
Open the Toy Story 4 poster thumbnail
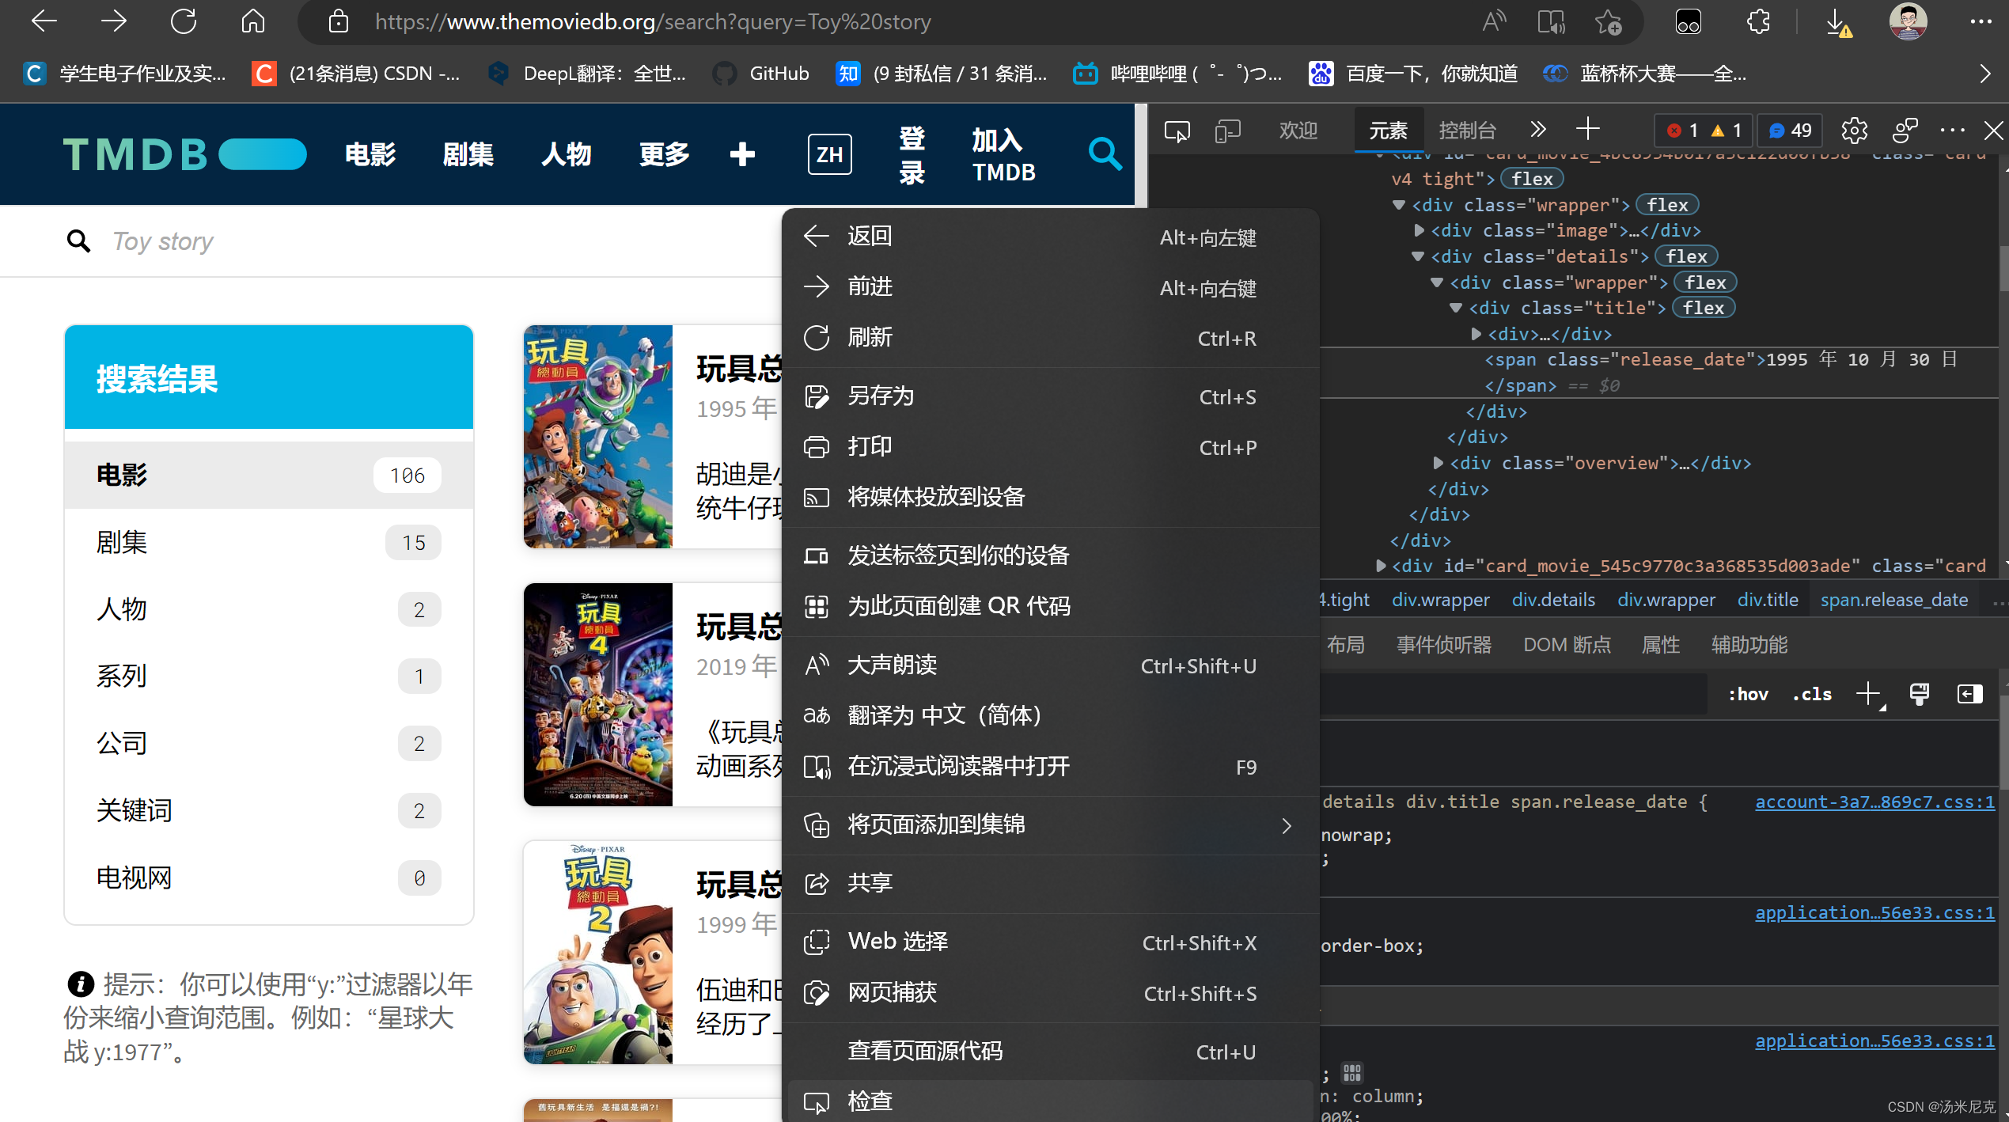tap(597, 694)
